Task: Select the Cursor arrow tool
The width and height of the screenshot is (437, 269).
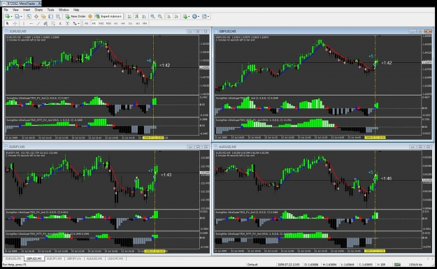Action: tap(7, 23)
